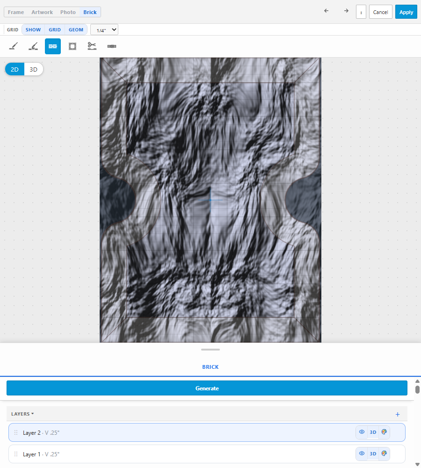Toggle 3D for Layer 2
The height and width of the screenshot is (468, 421).
373,432
